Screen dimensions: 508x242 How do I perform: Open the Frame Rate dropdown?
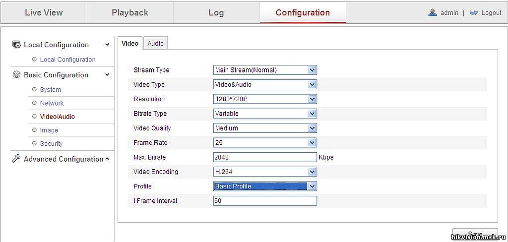click(x=265, y=142)
